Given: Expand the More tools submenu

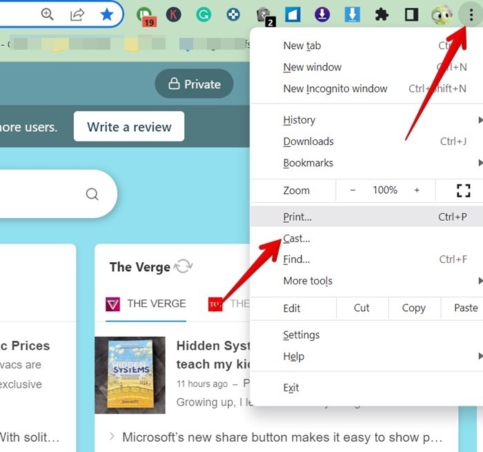Looking at the screenshot, I should (366, 281).
